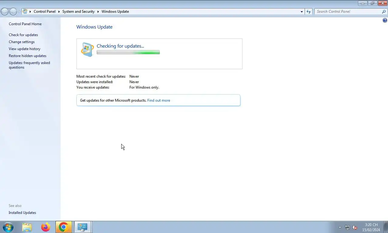Open Change settings link

coord(22,42)
